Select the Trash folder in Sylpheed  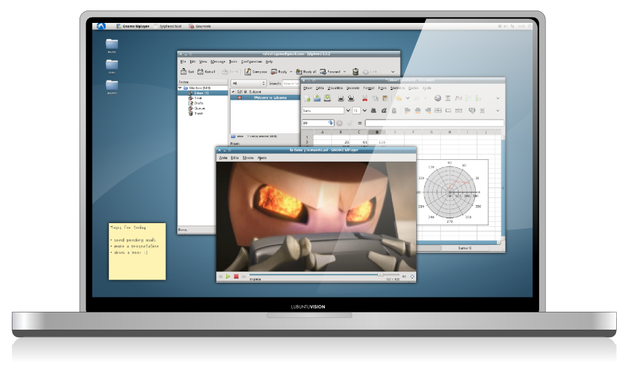(198, 113)
